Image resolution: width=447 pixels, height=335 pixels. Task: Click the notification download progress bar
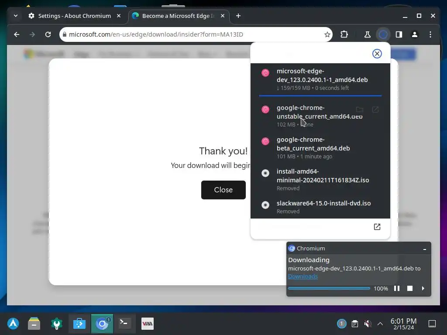point(329,288)
